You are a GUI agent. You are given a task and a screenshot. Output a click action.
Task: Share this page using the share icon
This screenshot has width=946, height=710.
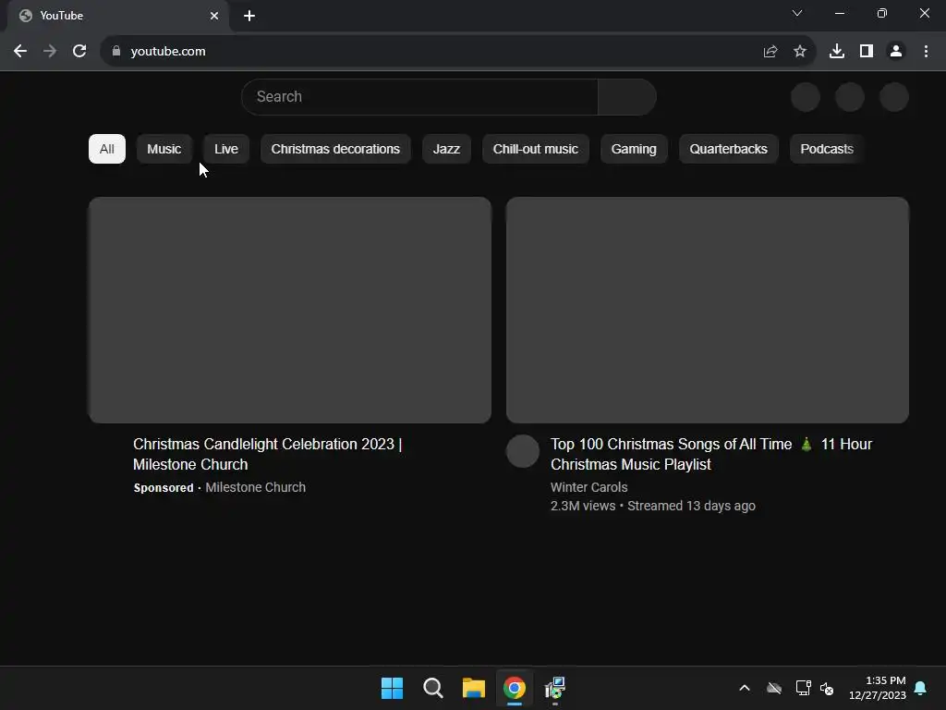point(770,52)
